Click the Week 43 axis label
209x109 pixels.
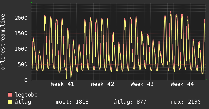(142, 84)
